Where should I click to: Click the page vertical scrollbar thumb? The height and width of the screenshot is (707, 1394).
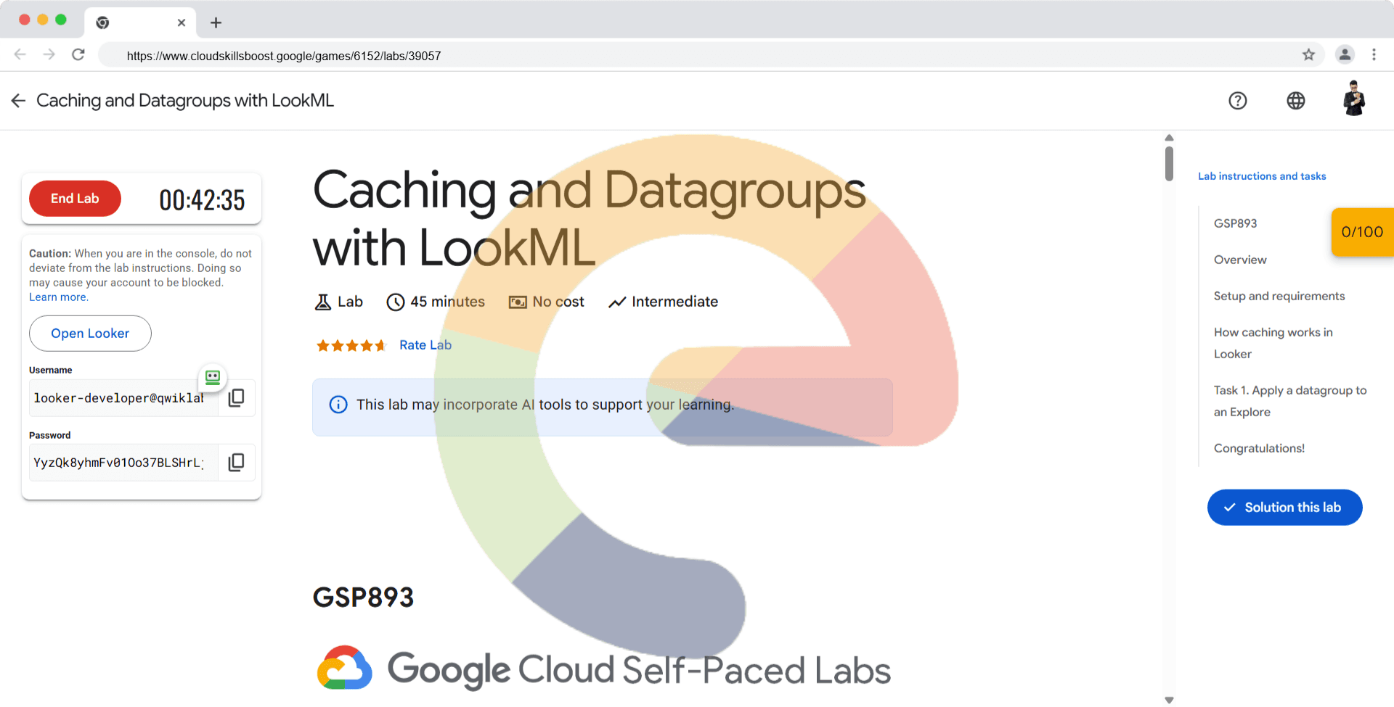[1169, 164]
